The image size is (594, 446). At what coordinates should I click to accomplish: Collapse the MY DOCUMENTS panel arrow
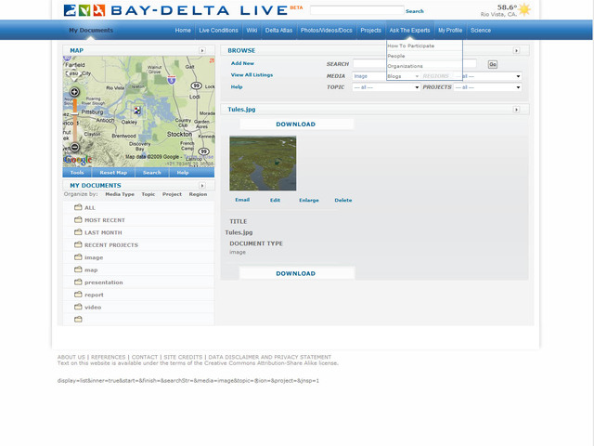pyautogui.click(x=202, y=186)
